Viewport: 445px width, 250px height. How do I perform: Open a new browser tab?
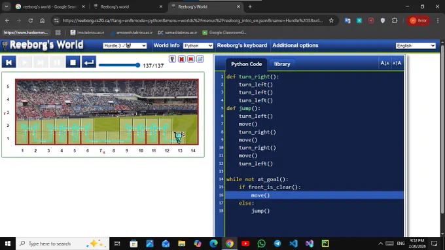click(250, 7)
